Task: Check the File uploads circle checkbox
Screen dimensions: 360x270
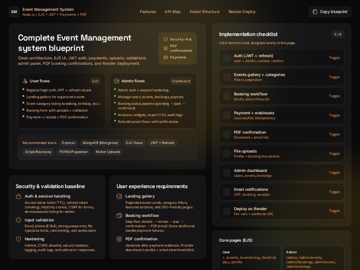Action: (x=227, y=153)
